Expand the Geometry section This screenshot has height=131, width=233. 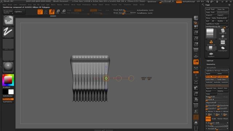pyautogui.click(x=211, y=64)
